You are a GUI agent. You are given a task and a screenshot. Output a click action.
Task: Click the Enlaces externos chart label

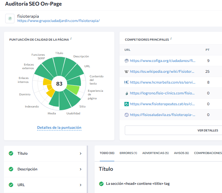click(28, 67)
